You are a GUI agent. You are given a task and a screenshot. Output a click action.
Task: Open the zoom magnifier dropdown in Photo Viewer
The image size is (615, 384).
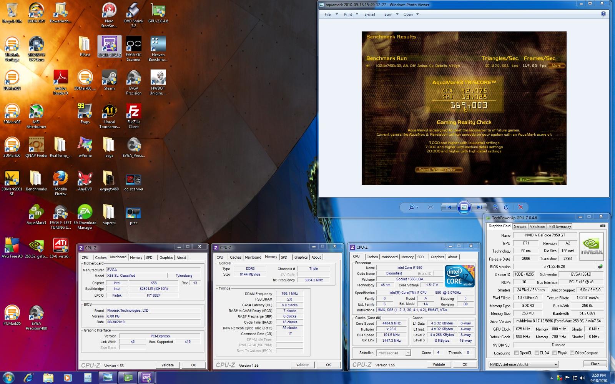coord(414,207)
